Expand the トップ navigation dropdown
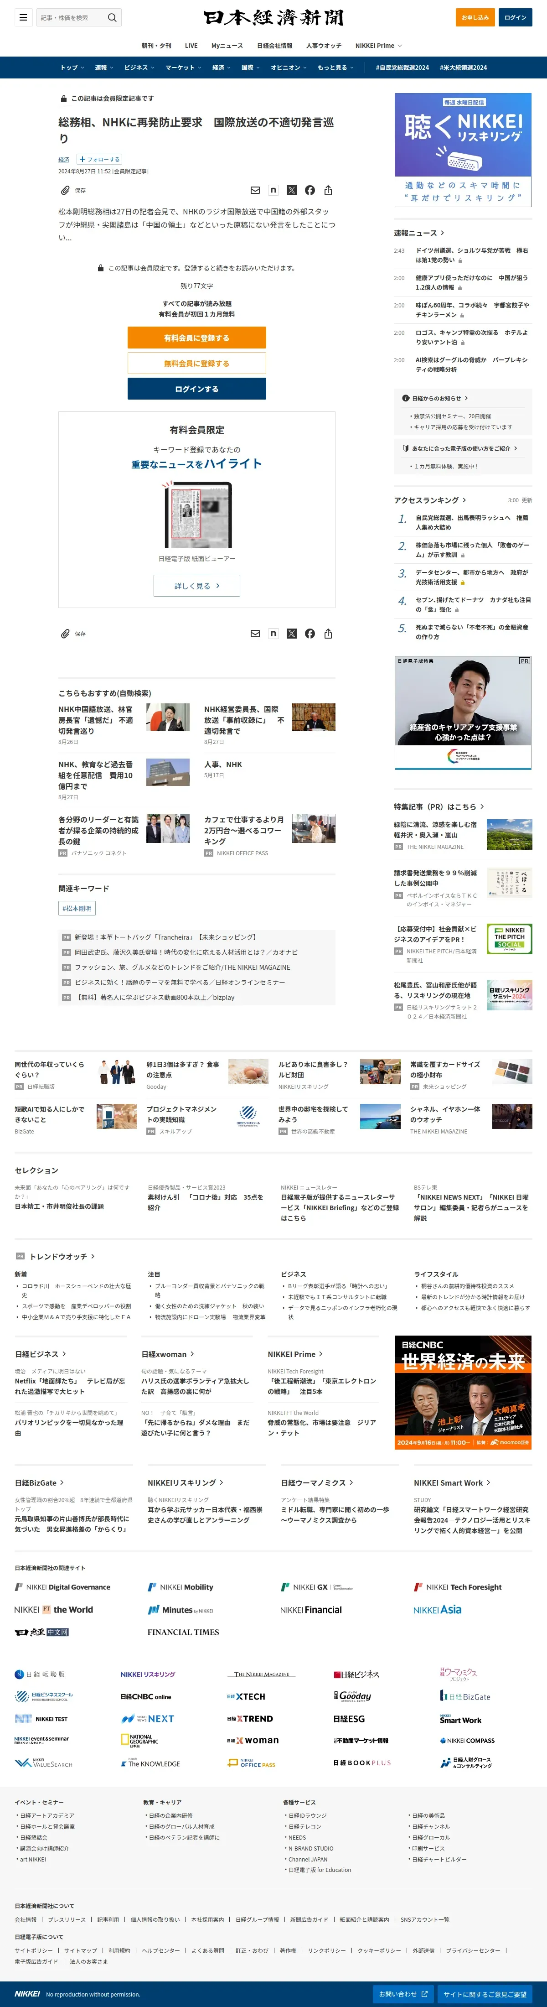This screenshot has height=2007, width=547. pyautogui.click(x=72, y=68)
